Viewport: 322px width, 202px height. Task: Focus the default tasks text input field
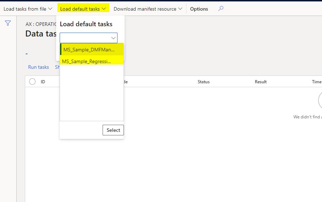[x=85, y=38]
